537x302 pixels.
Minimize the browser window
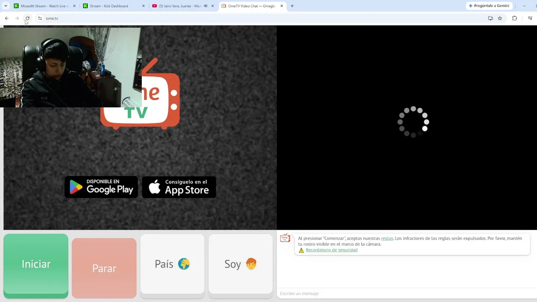524,6
